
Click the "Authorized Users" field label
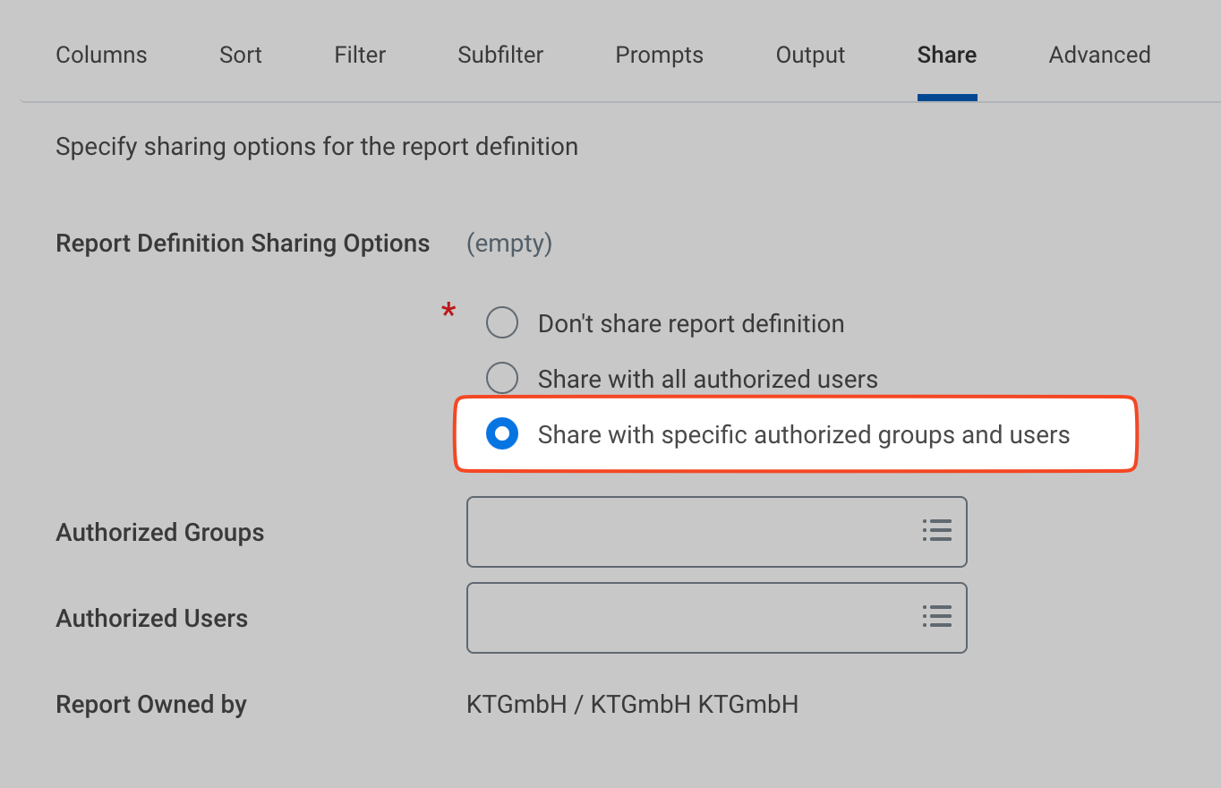pos(152,619)
